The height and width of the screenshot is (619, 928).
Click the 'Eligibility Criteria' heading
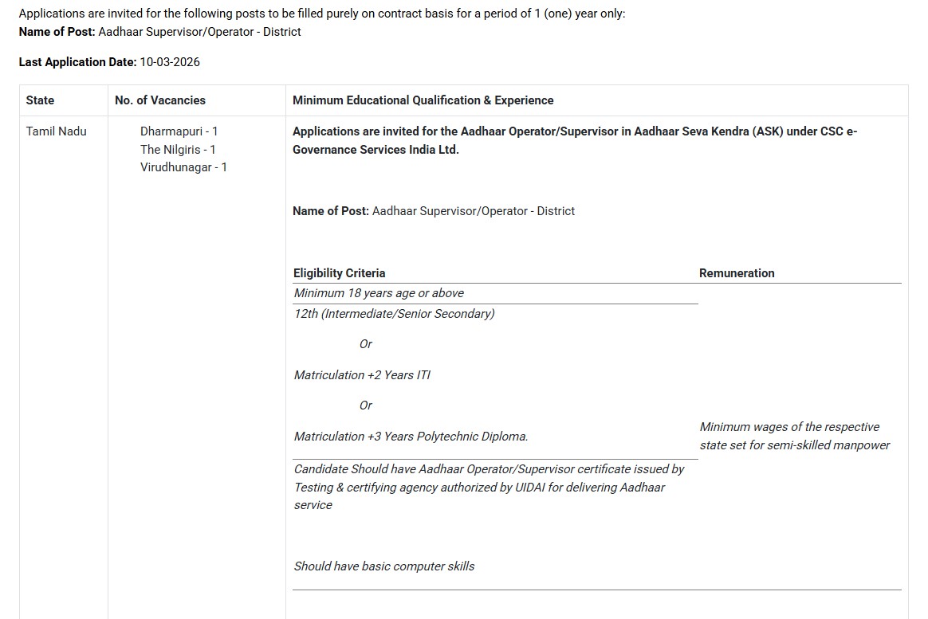[x=339, y=273]
